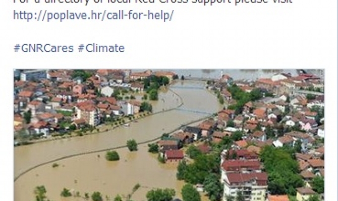Image resolution: width=338 pixels, height=201 pixels.
Task: Click the red house surrounded by floodwater
Action: [x=174, y=155]
